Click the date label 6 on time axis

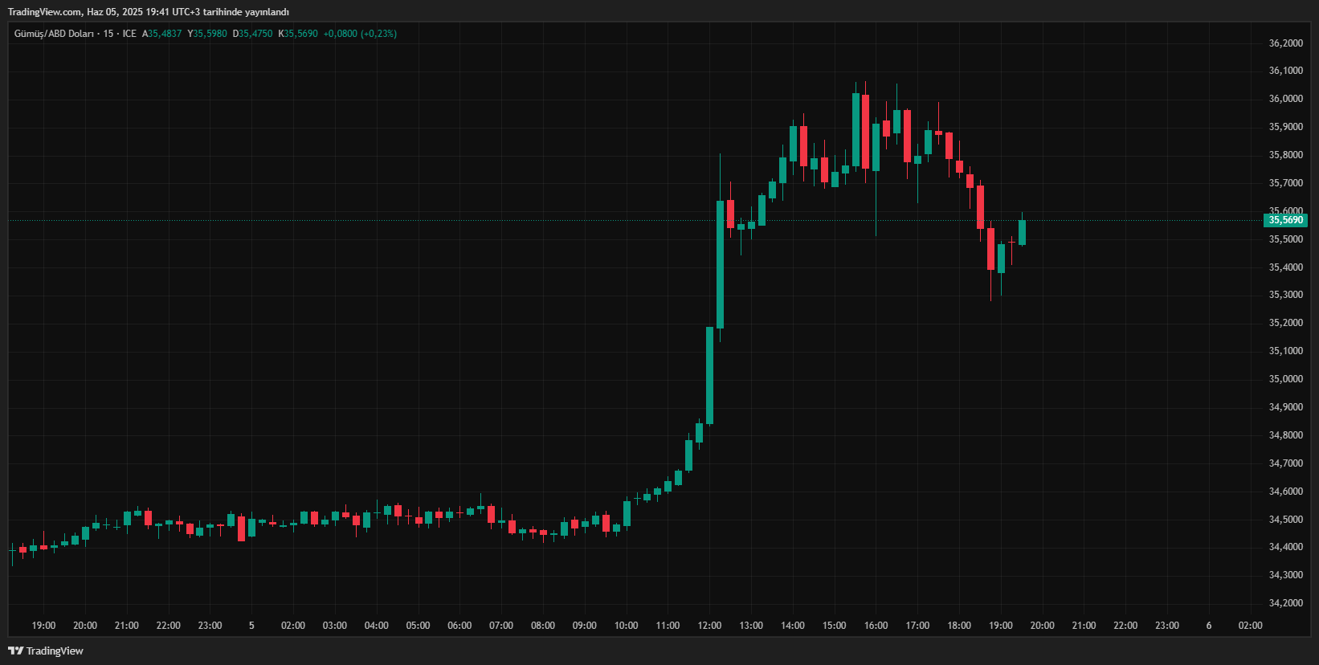coord(1209,626)
